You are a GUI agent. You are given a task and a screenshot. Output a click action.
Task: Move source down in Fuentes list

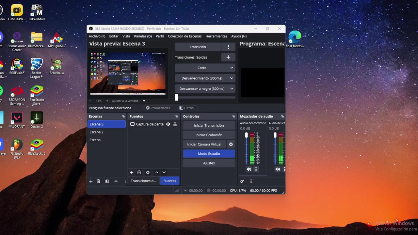[164, 172]
